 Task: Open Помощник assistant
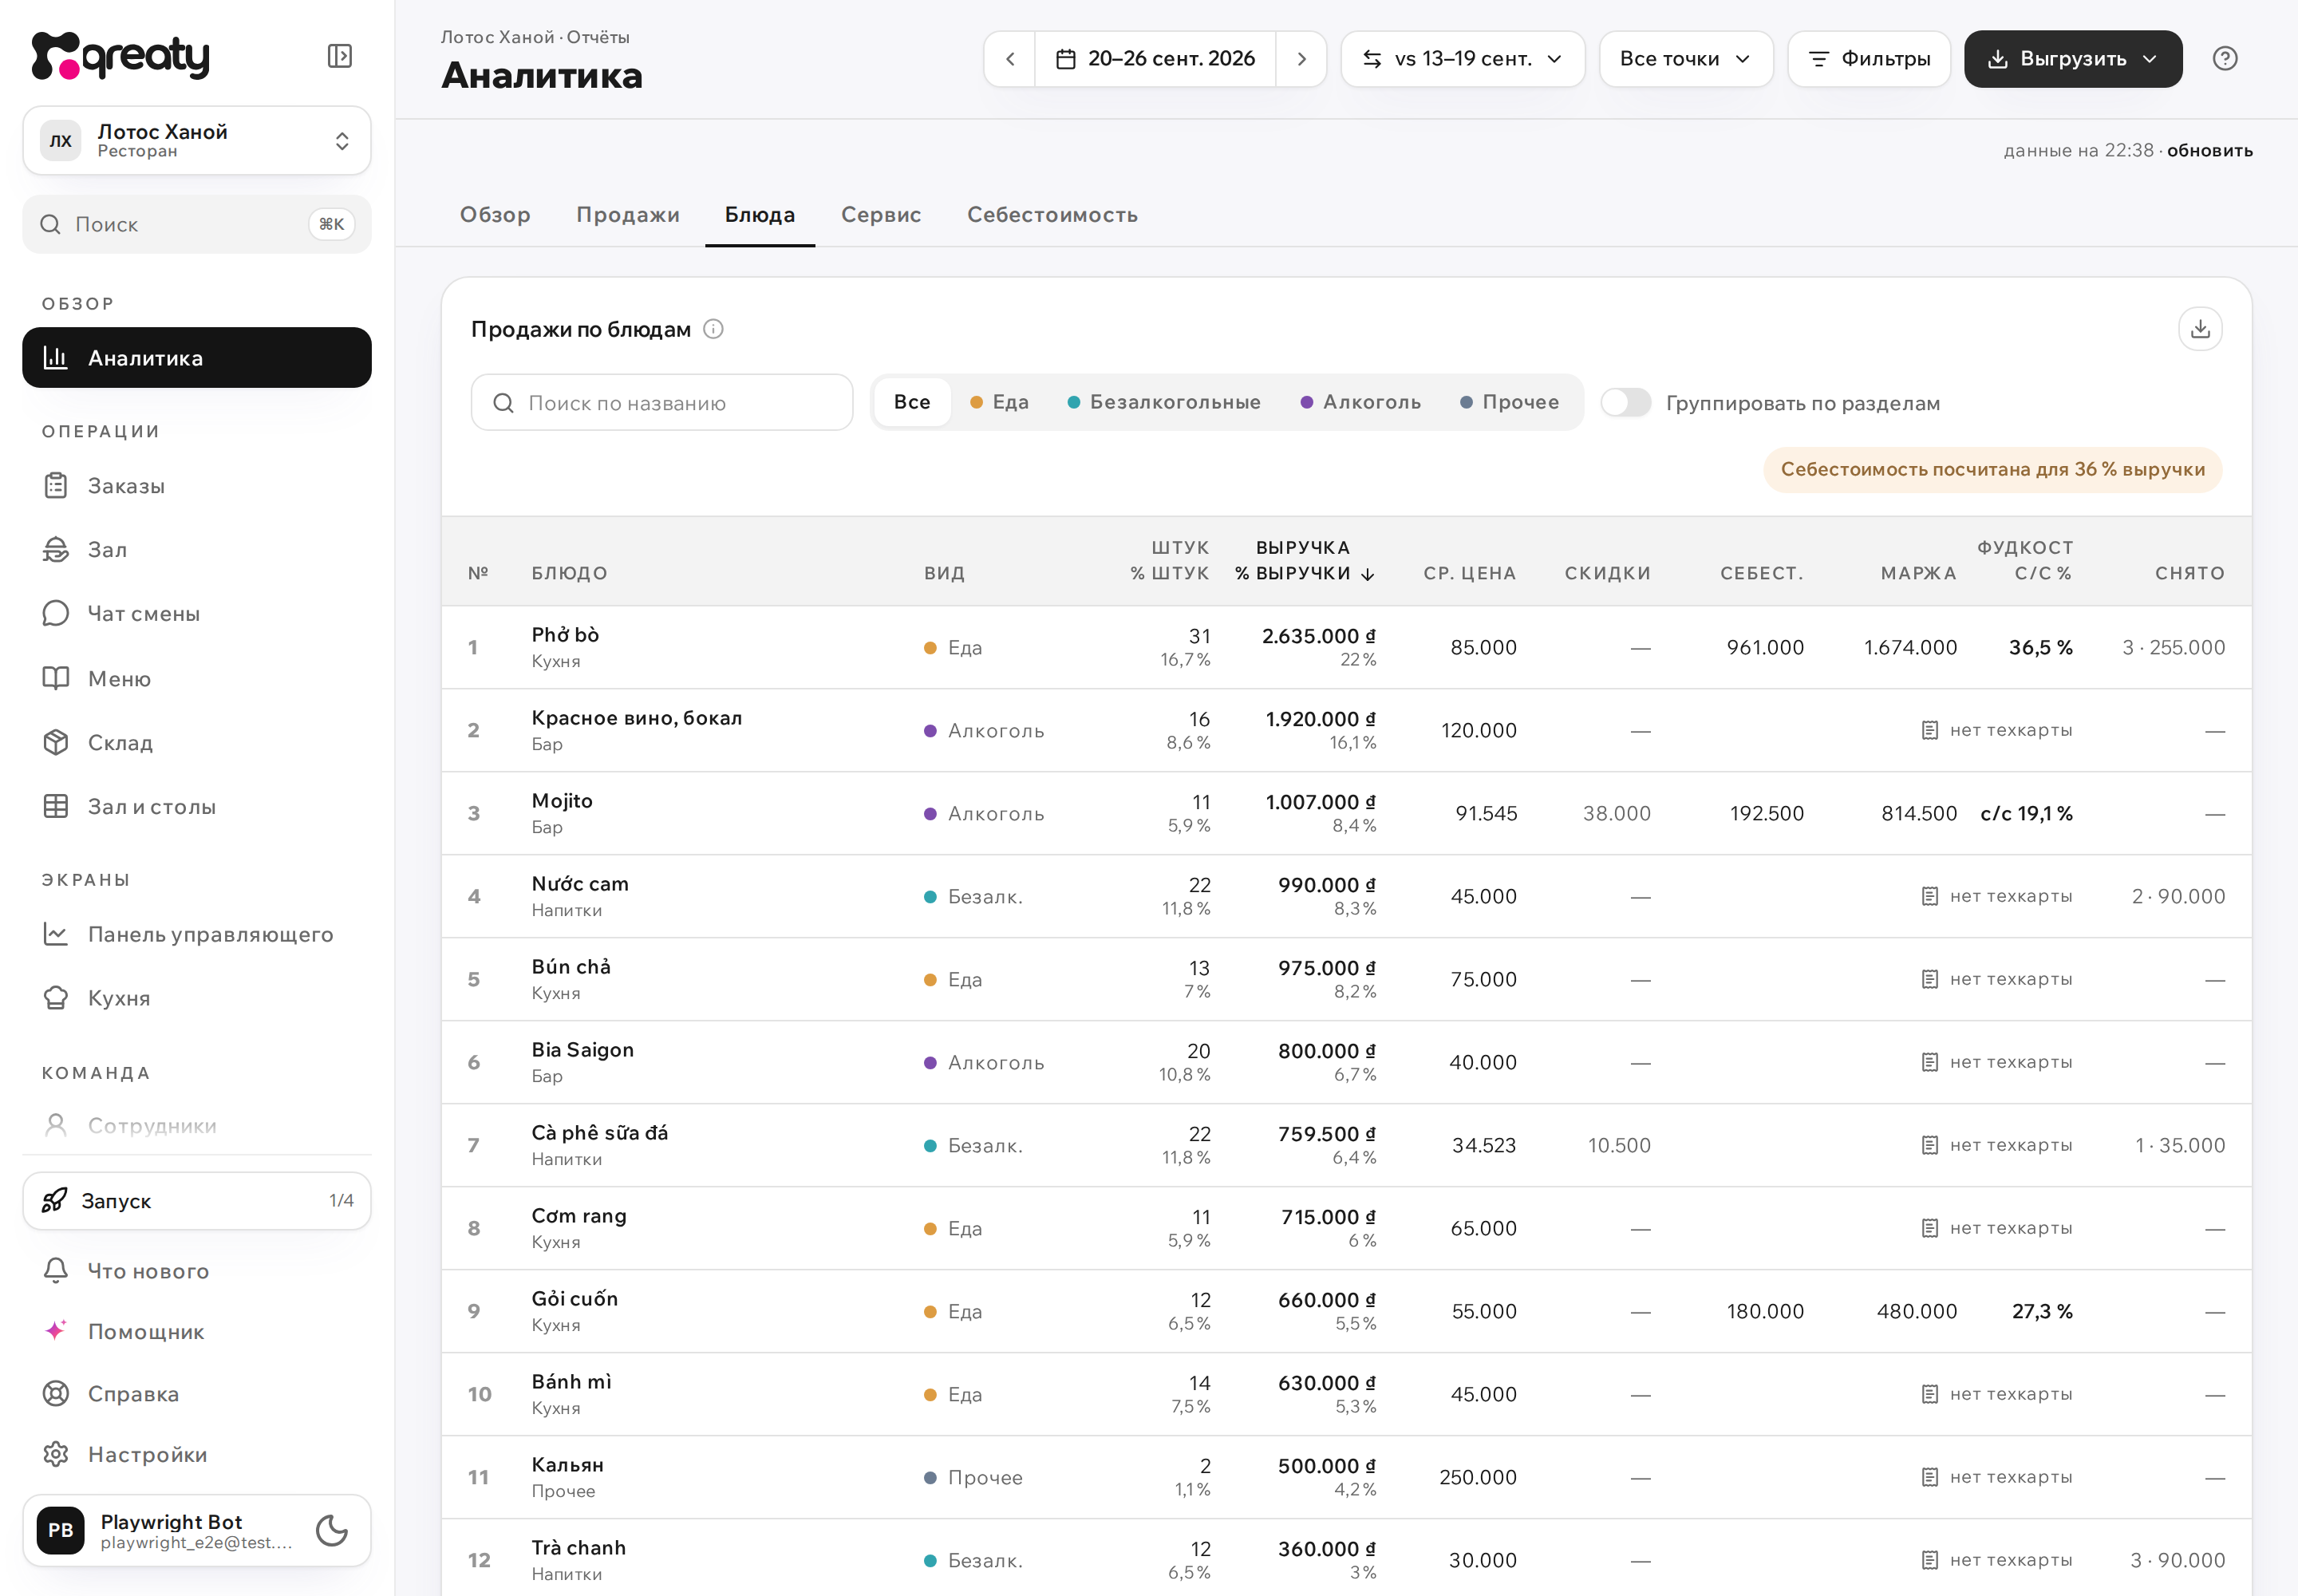[x=197, y=1332]
